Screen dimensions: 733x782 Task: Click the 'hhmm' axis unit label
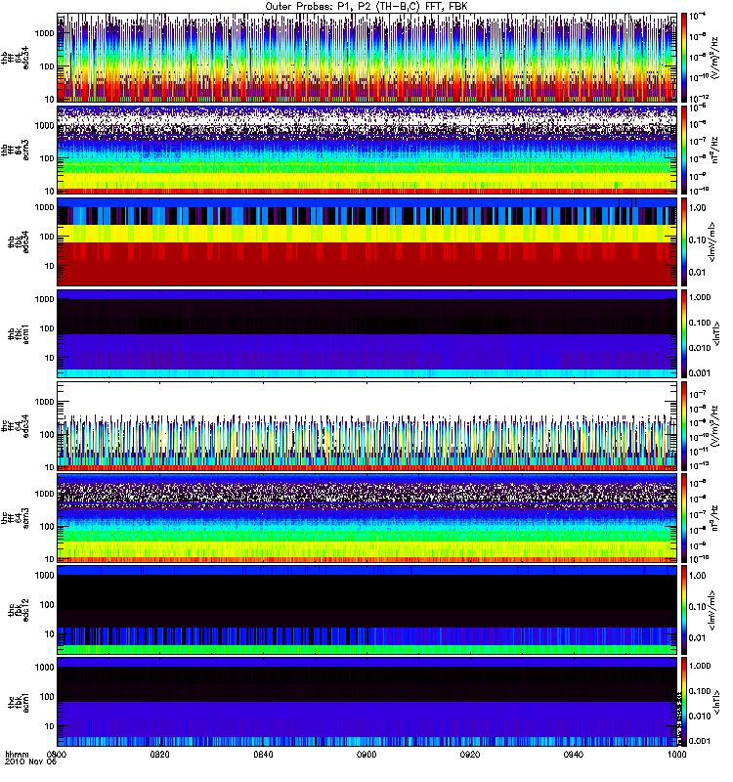pyautogui.click(x=17, y=755)
